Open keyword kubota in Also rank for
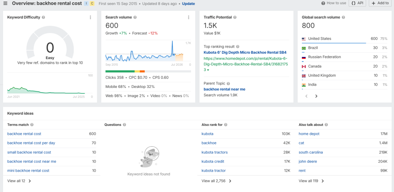The image size is (394, 192). point(207,134)
